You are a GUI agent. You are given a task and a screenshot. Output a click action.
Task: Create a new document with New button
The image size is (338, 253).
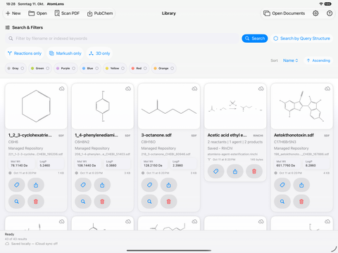click(13, 13)
